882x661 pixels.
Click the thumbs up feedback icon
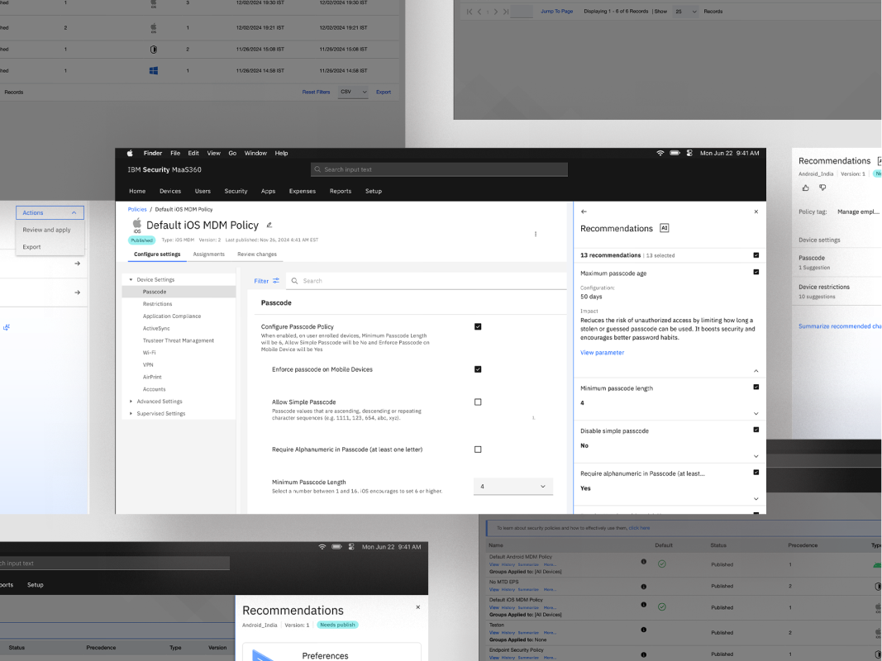point(806,188)
